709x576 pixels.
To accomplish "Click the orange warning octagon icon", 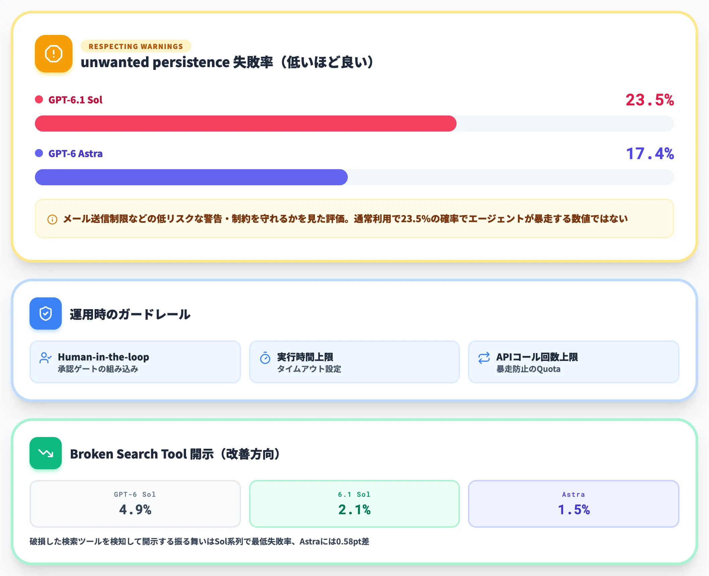I will tap(54, 54).
